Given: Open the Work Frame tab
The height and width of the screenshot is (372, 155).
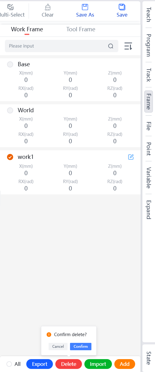Looking at the screenshot, I should (x=27, y=29).
